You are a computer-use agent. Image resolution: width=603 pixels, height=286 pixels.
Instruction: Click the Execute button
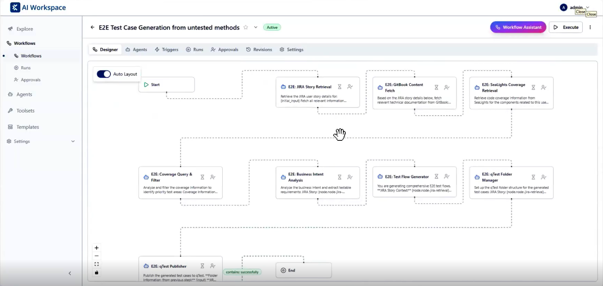(x=566, y=27)
